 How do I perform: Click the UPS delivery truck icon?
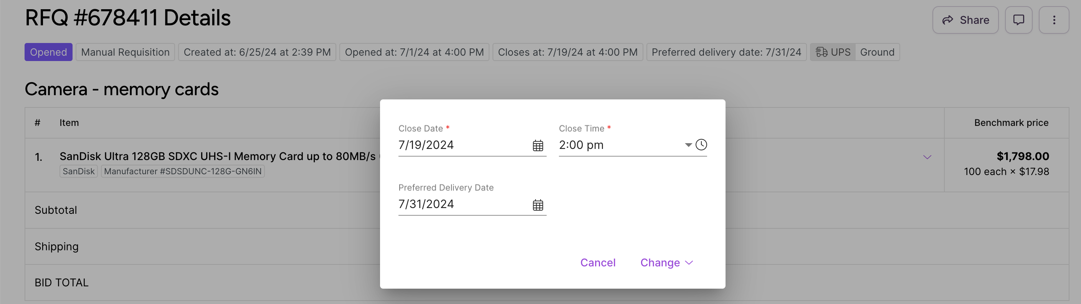821,52
